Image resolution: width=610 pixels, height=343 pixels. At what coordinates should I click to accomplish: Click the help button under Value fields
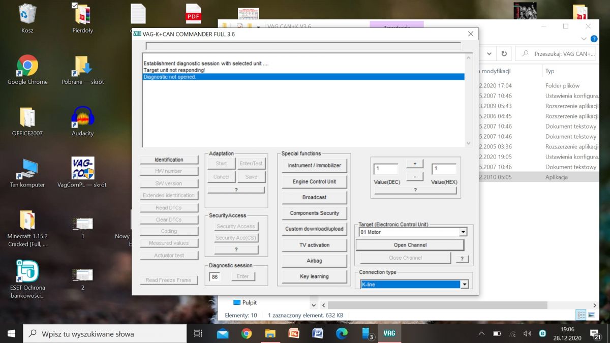coord(415,190)
